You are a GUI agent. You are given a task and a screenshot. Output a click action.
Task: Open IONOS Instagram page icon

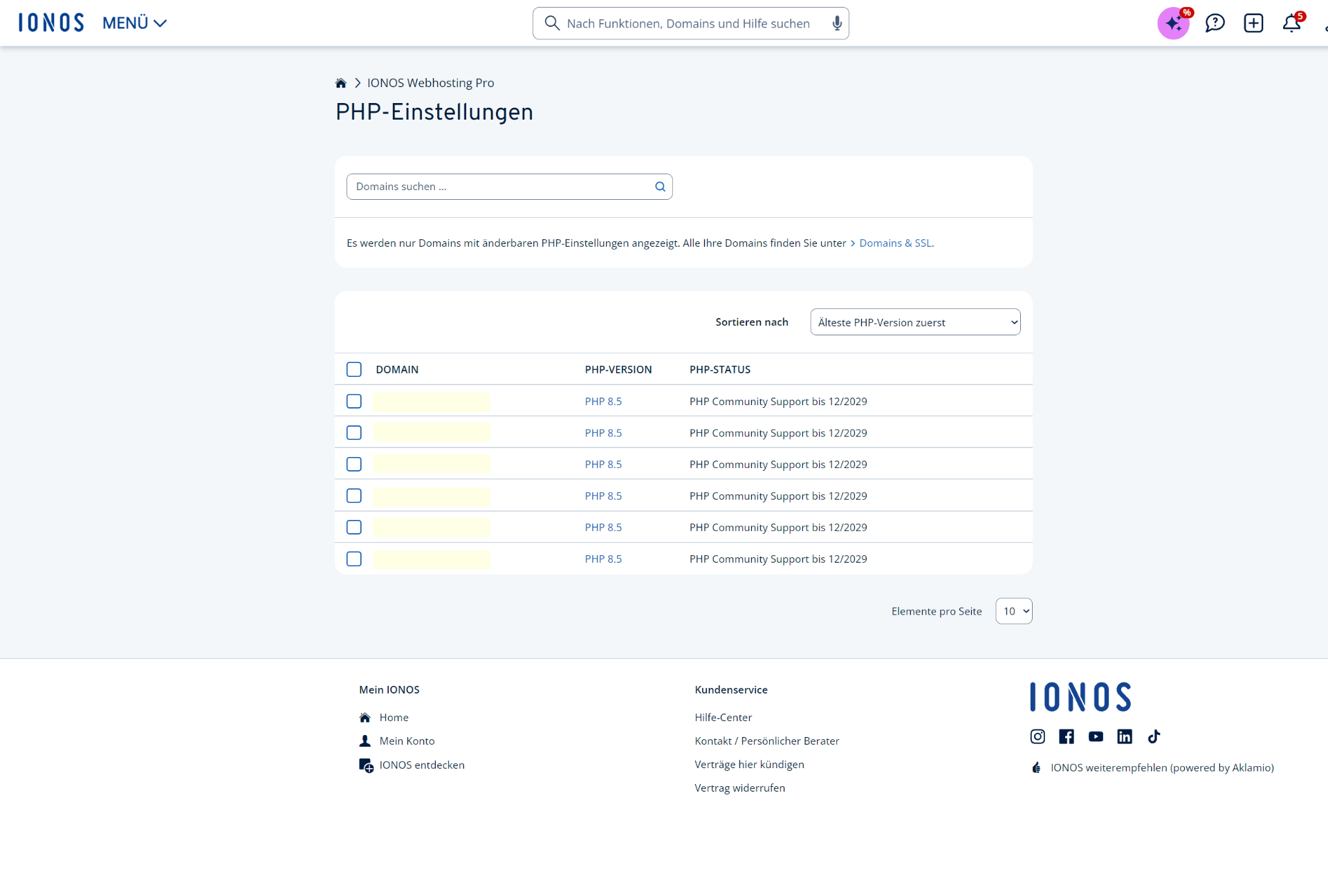point(1037,736)
